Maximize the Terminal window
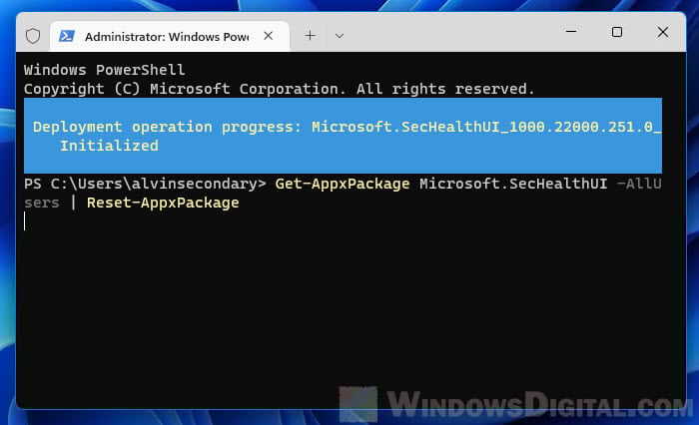The height and width of the screenshot is (425, 699). tap(617, 32)
